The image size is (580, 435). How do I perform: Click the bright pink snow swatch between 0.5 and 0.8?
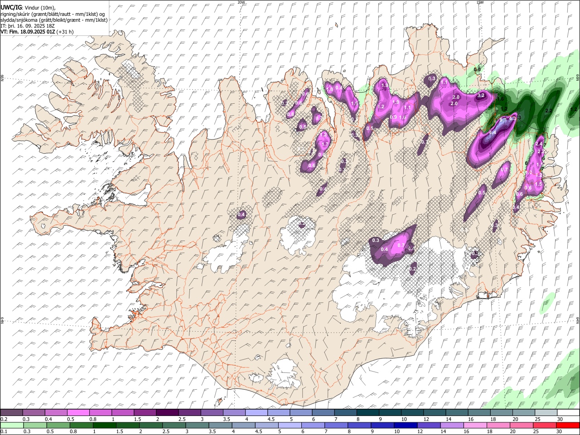click(x=78, y=412)
